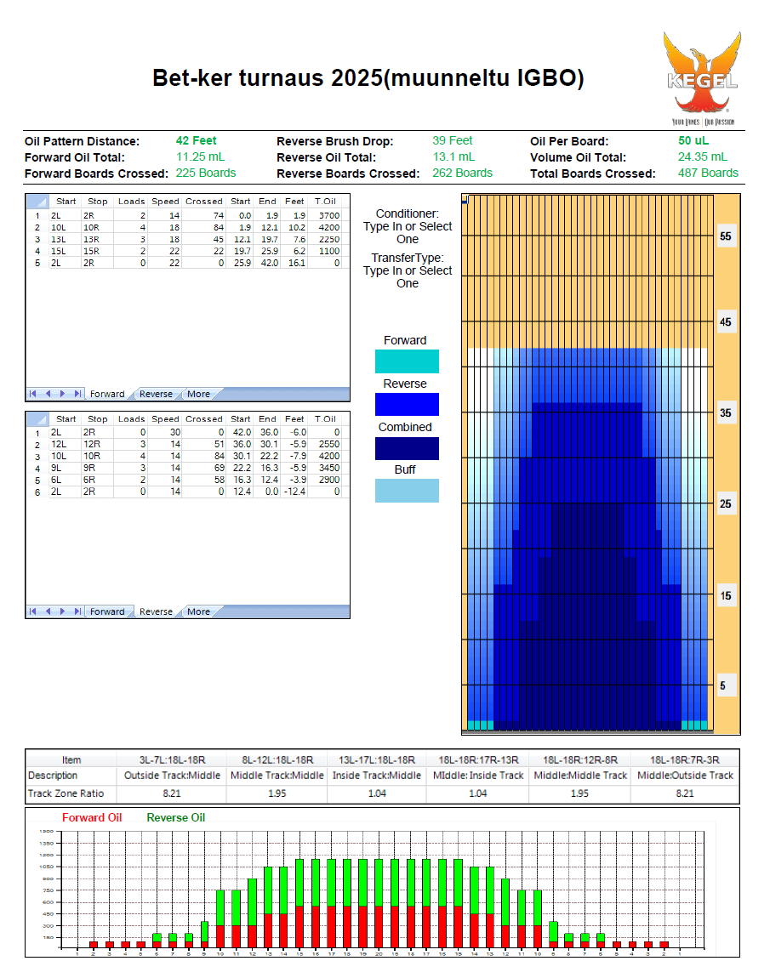Select the Combined dark navy swatch
770x978 pixels.
(407, 448)
